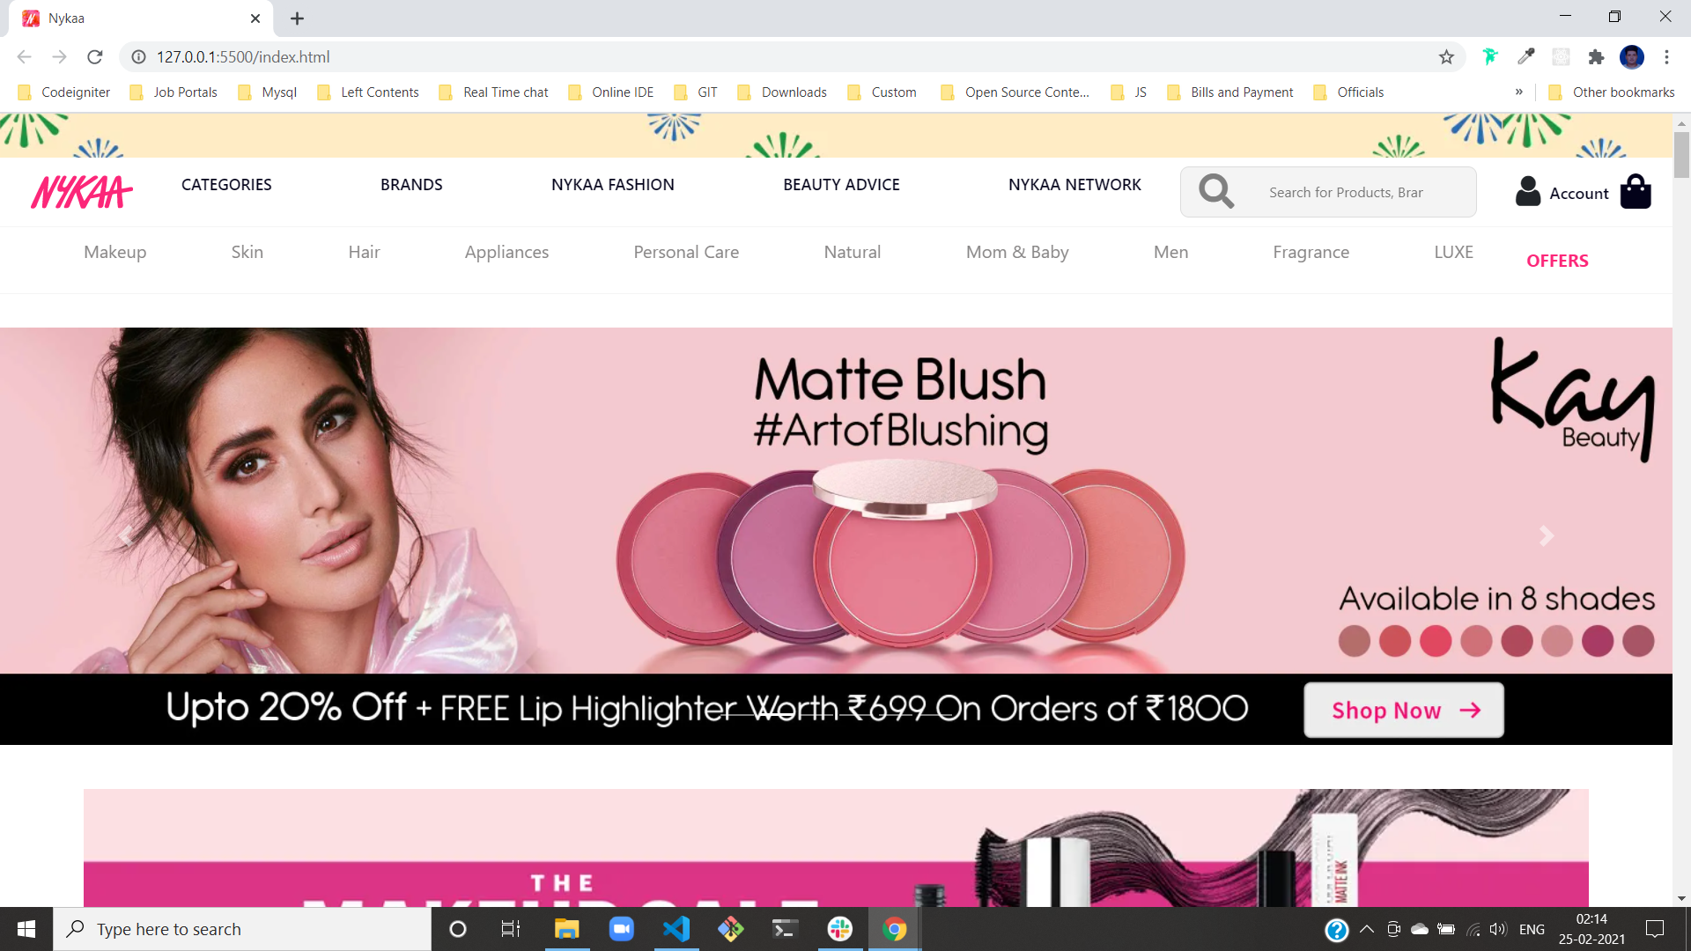Open File Explorer from taskbar
The height and width of the screenshot is (951, 1691).
(x=566, y=929)
